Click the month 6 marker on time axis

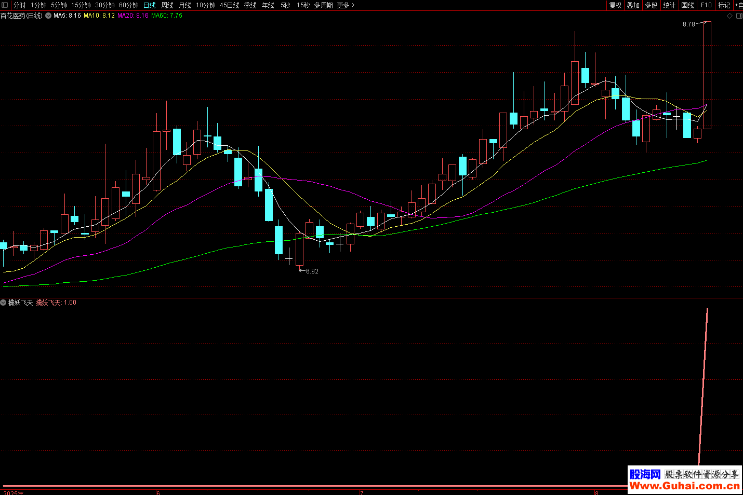click(158, 492)
